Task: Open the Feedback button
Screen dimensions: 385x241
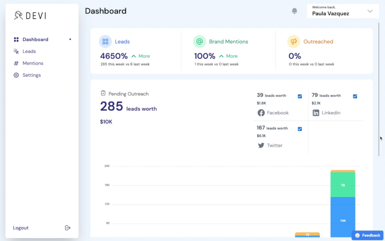Action: coord(368,235)
